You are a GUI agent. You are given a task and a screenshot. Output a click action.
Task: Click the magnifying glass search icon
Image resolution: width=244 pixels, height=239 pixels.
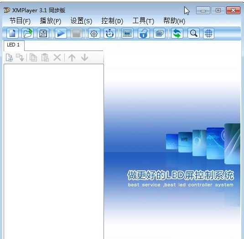[x=193, y=33]
